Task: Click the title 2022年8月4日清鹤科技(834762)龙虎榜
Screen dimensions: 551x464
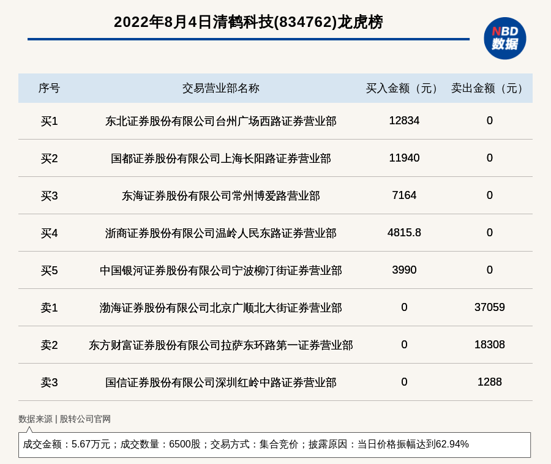Action: [x=249, y=22]
